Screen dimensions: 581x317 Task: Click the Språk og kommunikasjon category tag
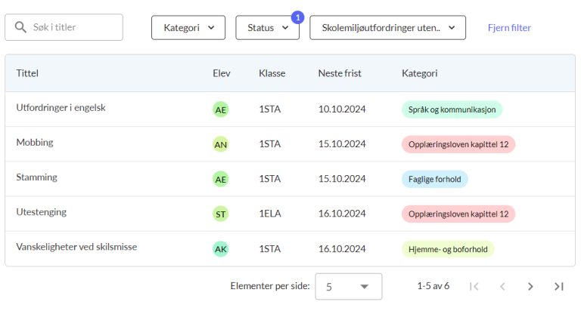452,109
